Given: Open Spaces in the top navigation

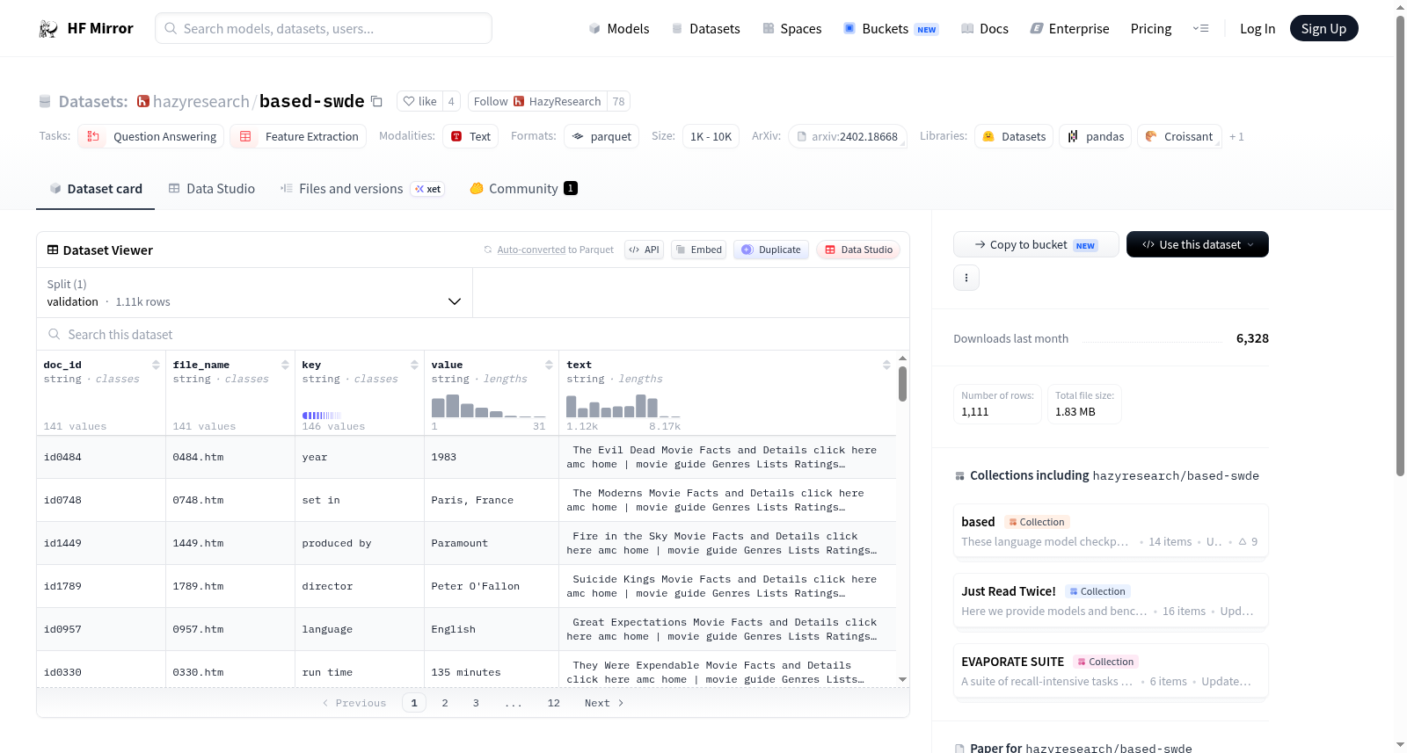Looking at the screenshot, I should 792,28.
